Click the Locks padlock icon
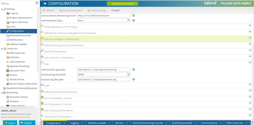Viewport: 254px width, 125px height. [8, 26]
